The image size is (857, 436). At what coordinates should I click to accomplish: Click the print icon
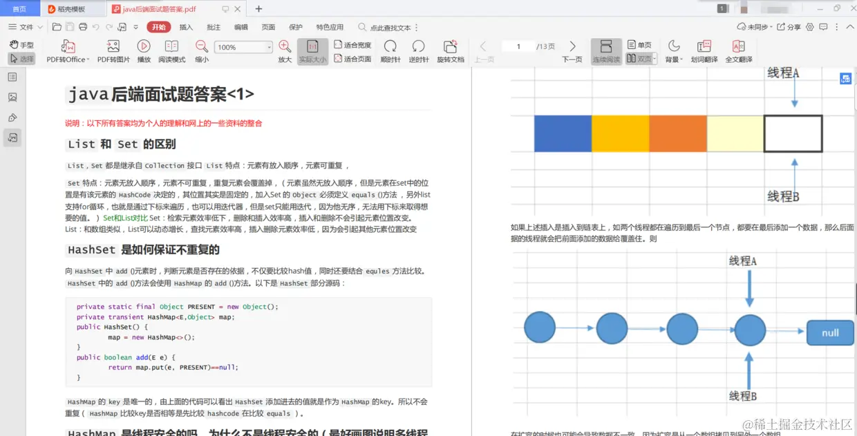pyautogui.click(x=83, y=27)
